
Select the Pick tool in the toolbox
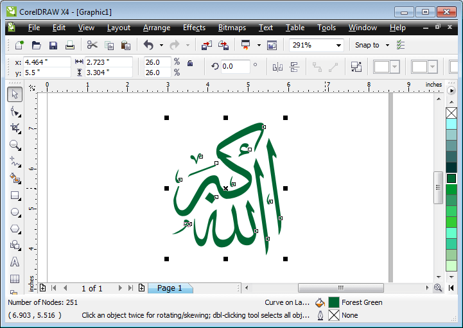15,94
